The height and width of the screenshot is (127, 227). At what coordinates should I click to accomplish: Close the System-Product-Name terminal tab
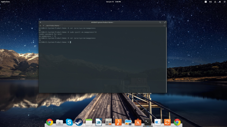coord(43,26)
